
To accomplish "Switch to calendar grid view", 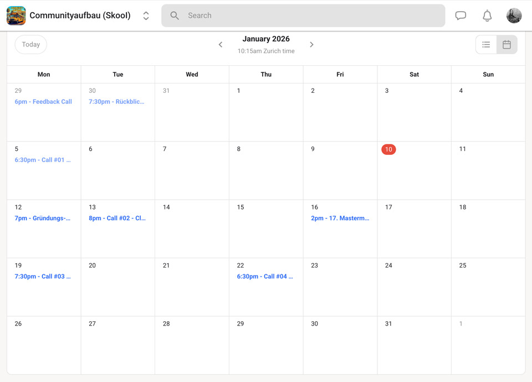I will [507, 45].
